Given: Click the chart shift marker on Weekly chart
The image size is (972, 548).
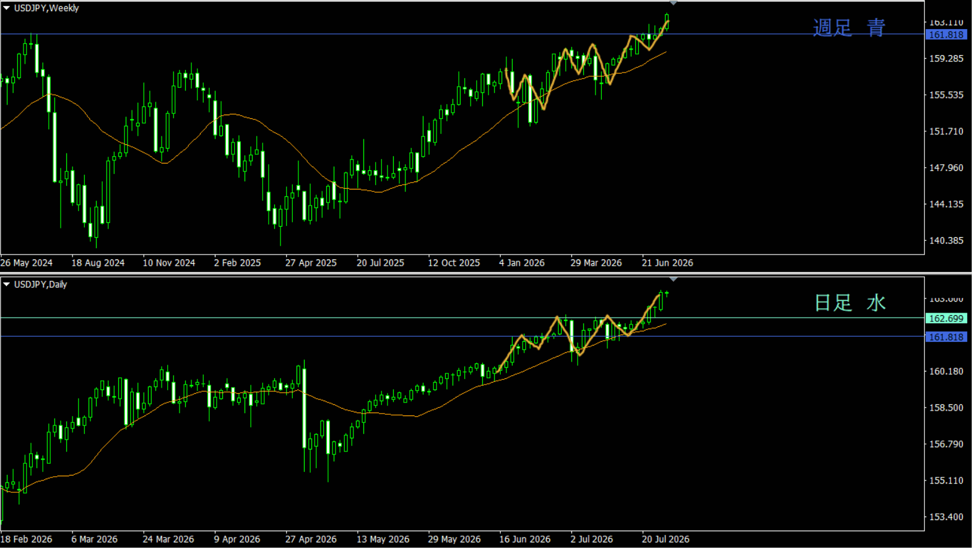Looking at the screenshot, I should 673,3.
